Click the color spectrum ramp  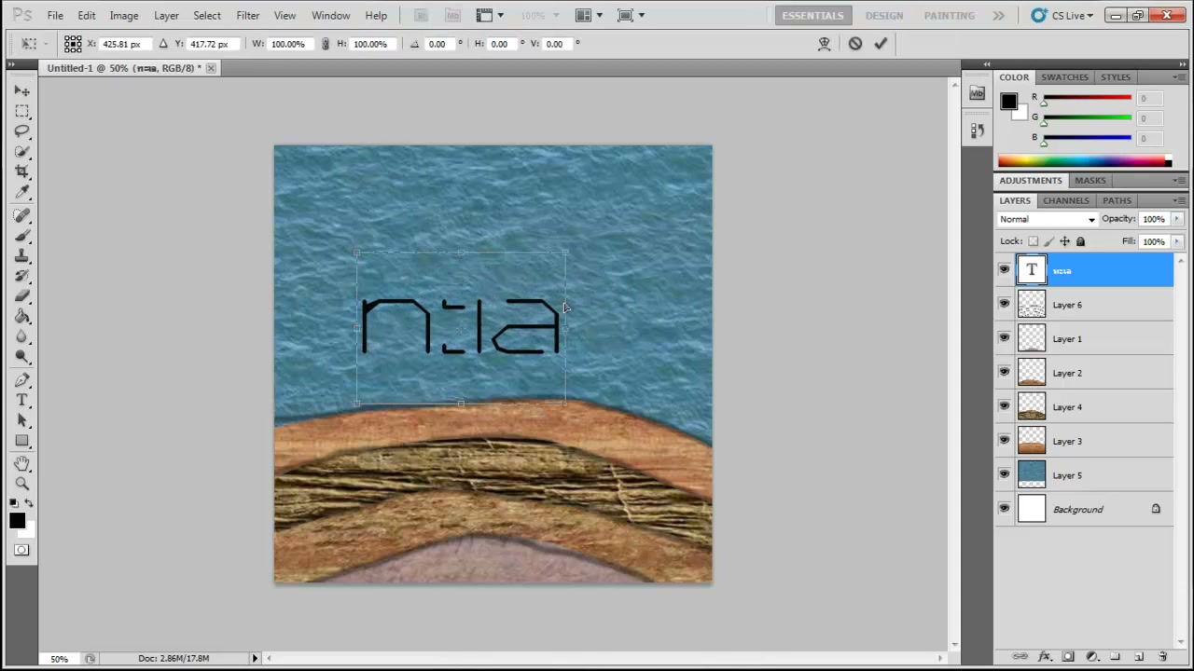click(x=1085, y=161)
